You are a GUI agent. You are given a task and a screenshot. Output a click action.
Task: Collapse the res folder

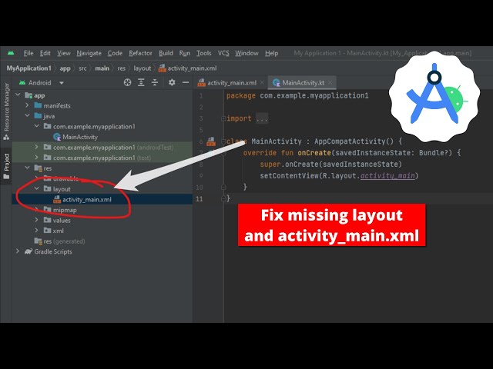point(28,168)
